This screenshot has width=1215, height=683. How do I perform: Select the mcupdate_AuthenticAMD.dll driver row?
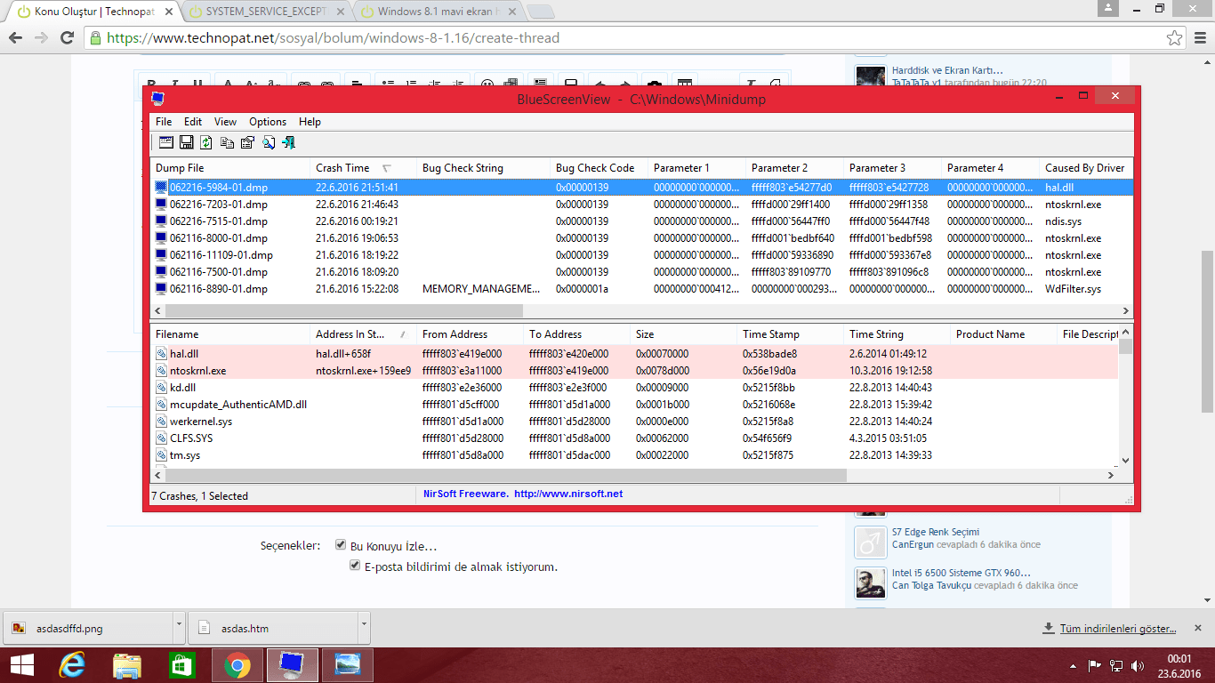coord(635,405)
